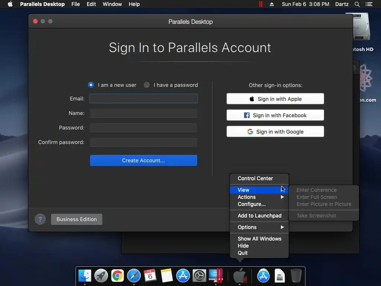
Task: Click the help question mark button
Action: point(40,219)
